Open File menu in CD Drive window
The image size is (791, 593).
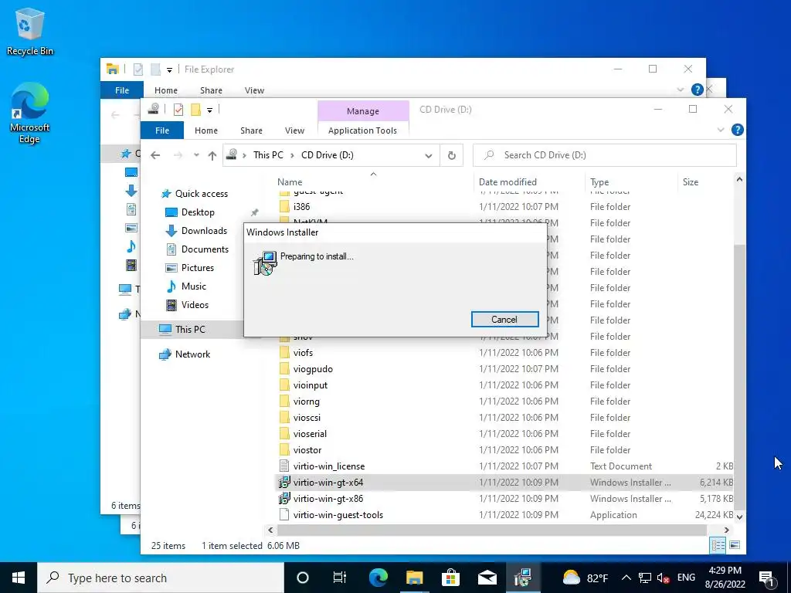pos(162,130)
